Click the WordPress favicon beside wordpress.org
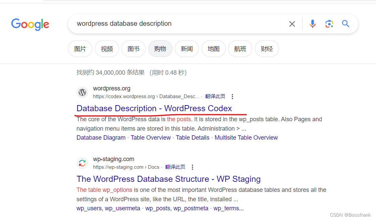The height and width of the screenshot is (220, 376). coord(82,92)
